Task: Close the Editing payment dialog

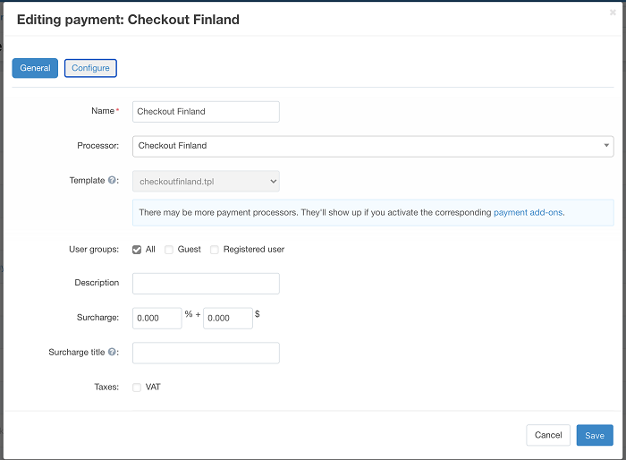Action: tap(613, 13)
